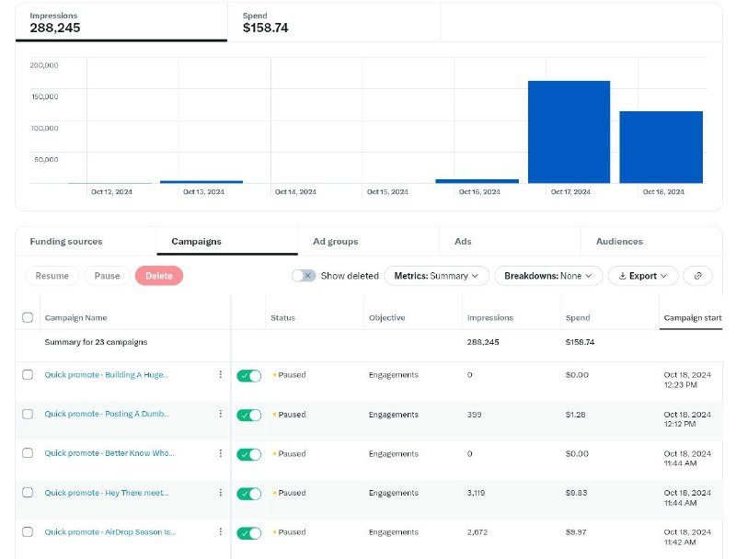Viewport: 736px width, 559px height.
Task: Open kebab menu for Better Know Who campaign
Action: (220, 453)
